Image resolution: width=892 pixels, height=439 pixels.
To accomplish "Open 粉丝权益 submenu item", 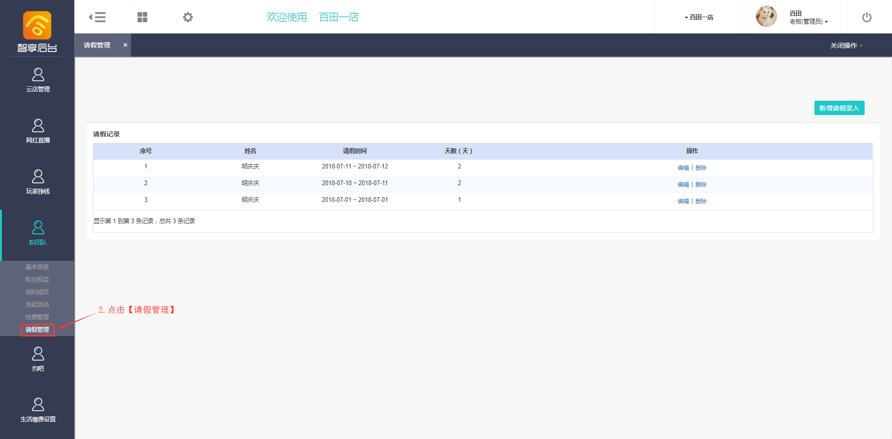I will pos(37,279).
